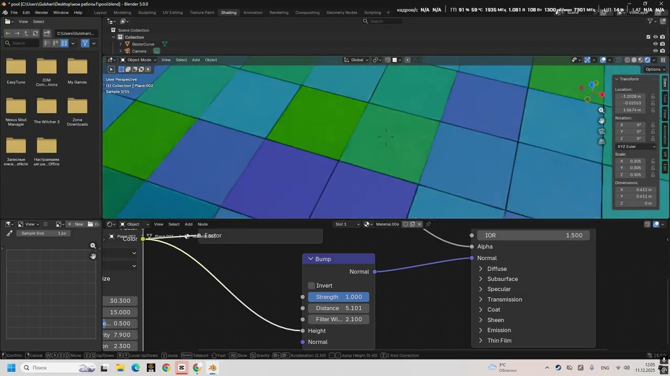This screenshot has height=376, width=670.
Task: Toggle snapping magnet in viewport header
Action: [388, 60]
